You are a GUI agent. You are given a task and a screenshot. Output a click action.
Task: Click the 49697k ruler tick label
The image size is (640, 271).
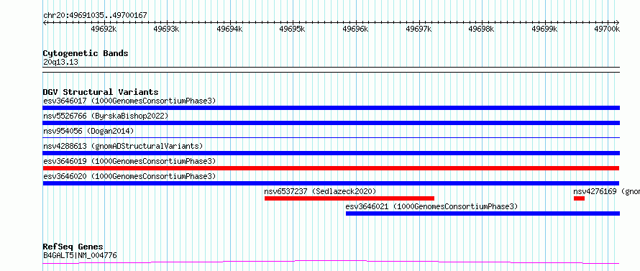[419, 29]
